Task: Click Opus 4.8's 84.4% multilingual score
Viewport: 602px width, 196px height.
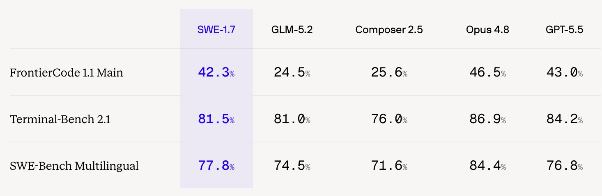Action: (487, 166)
